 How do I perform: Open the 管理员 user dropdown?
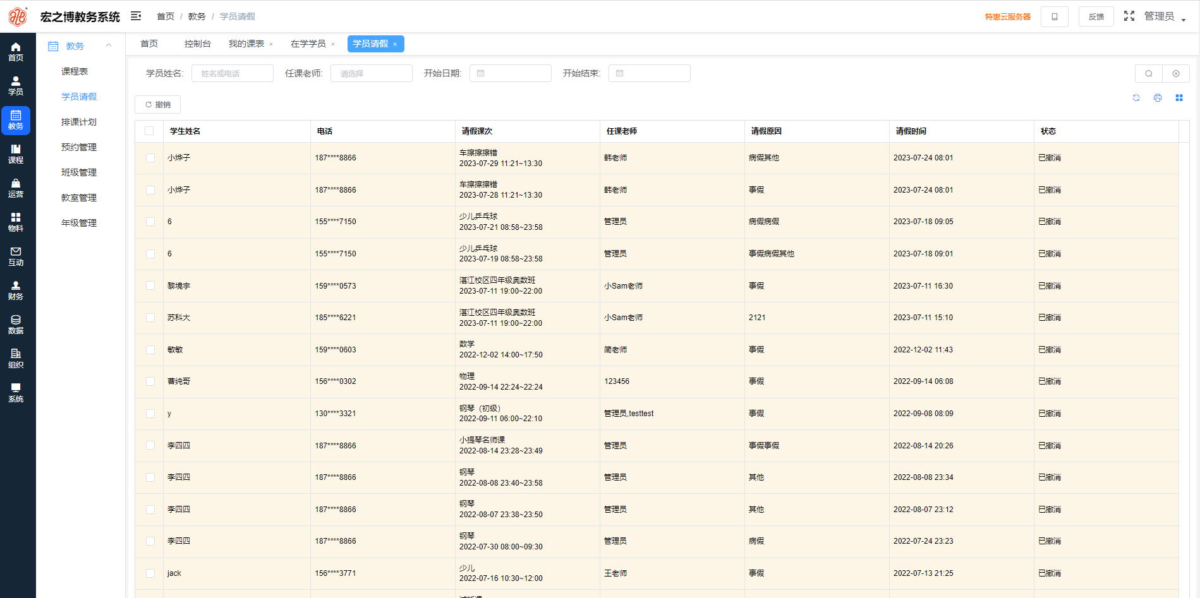[1165, 16]
